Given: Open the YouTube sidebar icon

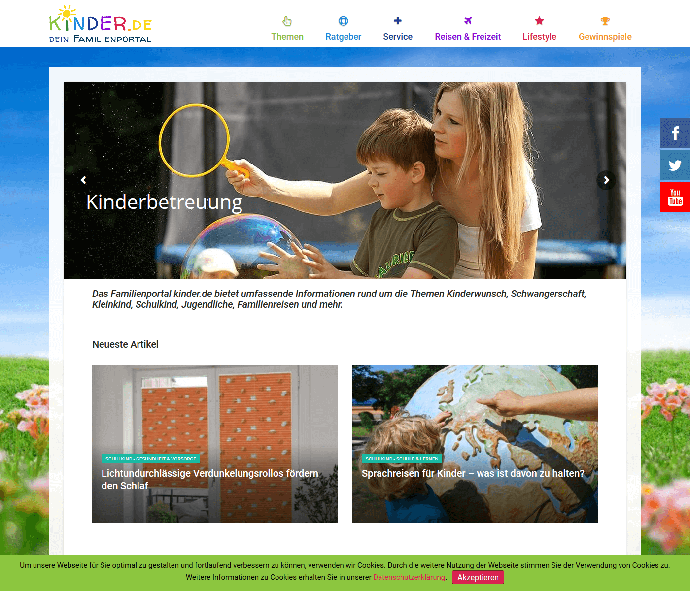Looking at the screenshot, I should pyautogui.click(x=675, y=197).
